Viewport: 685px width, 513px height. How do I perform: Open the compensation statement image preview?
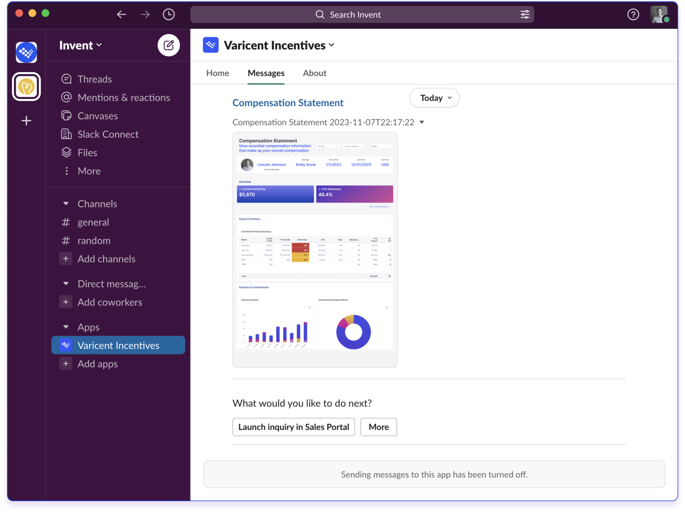(315, 250)
